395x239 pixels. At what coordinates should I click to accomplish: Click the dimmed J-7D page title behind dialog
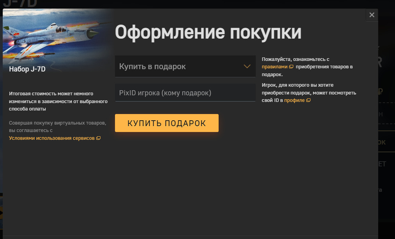pyautogui.click(x=20, y=4)
